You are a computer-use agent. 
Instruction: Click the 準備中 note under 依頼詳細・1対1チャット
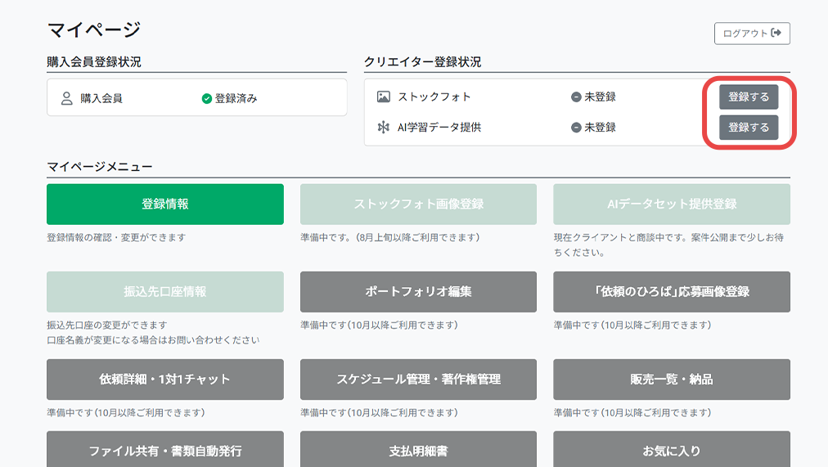126,413
